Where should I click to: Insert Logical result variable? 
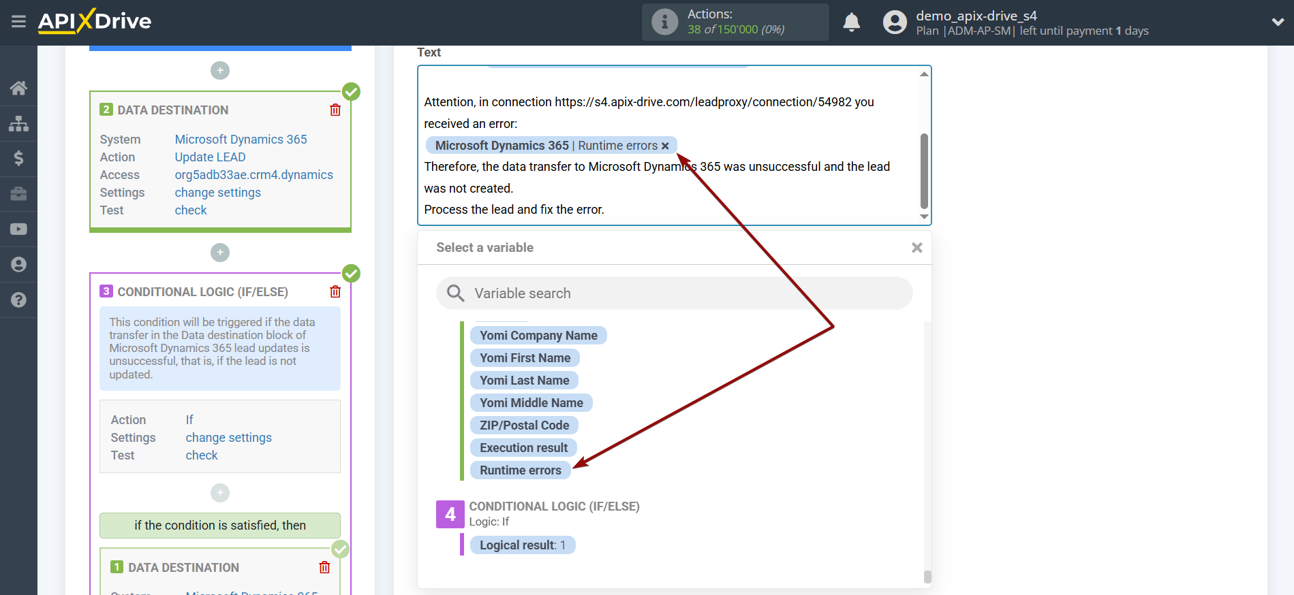pos(523,545)
